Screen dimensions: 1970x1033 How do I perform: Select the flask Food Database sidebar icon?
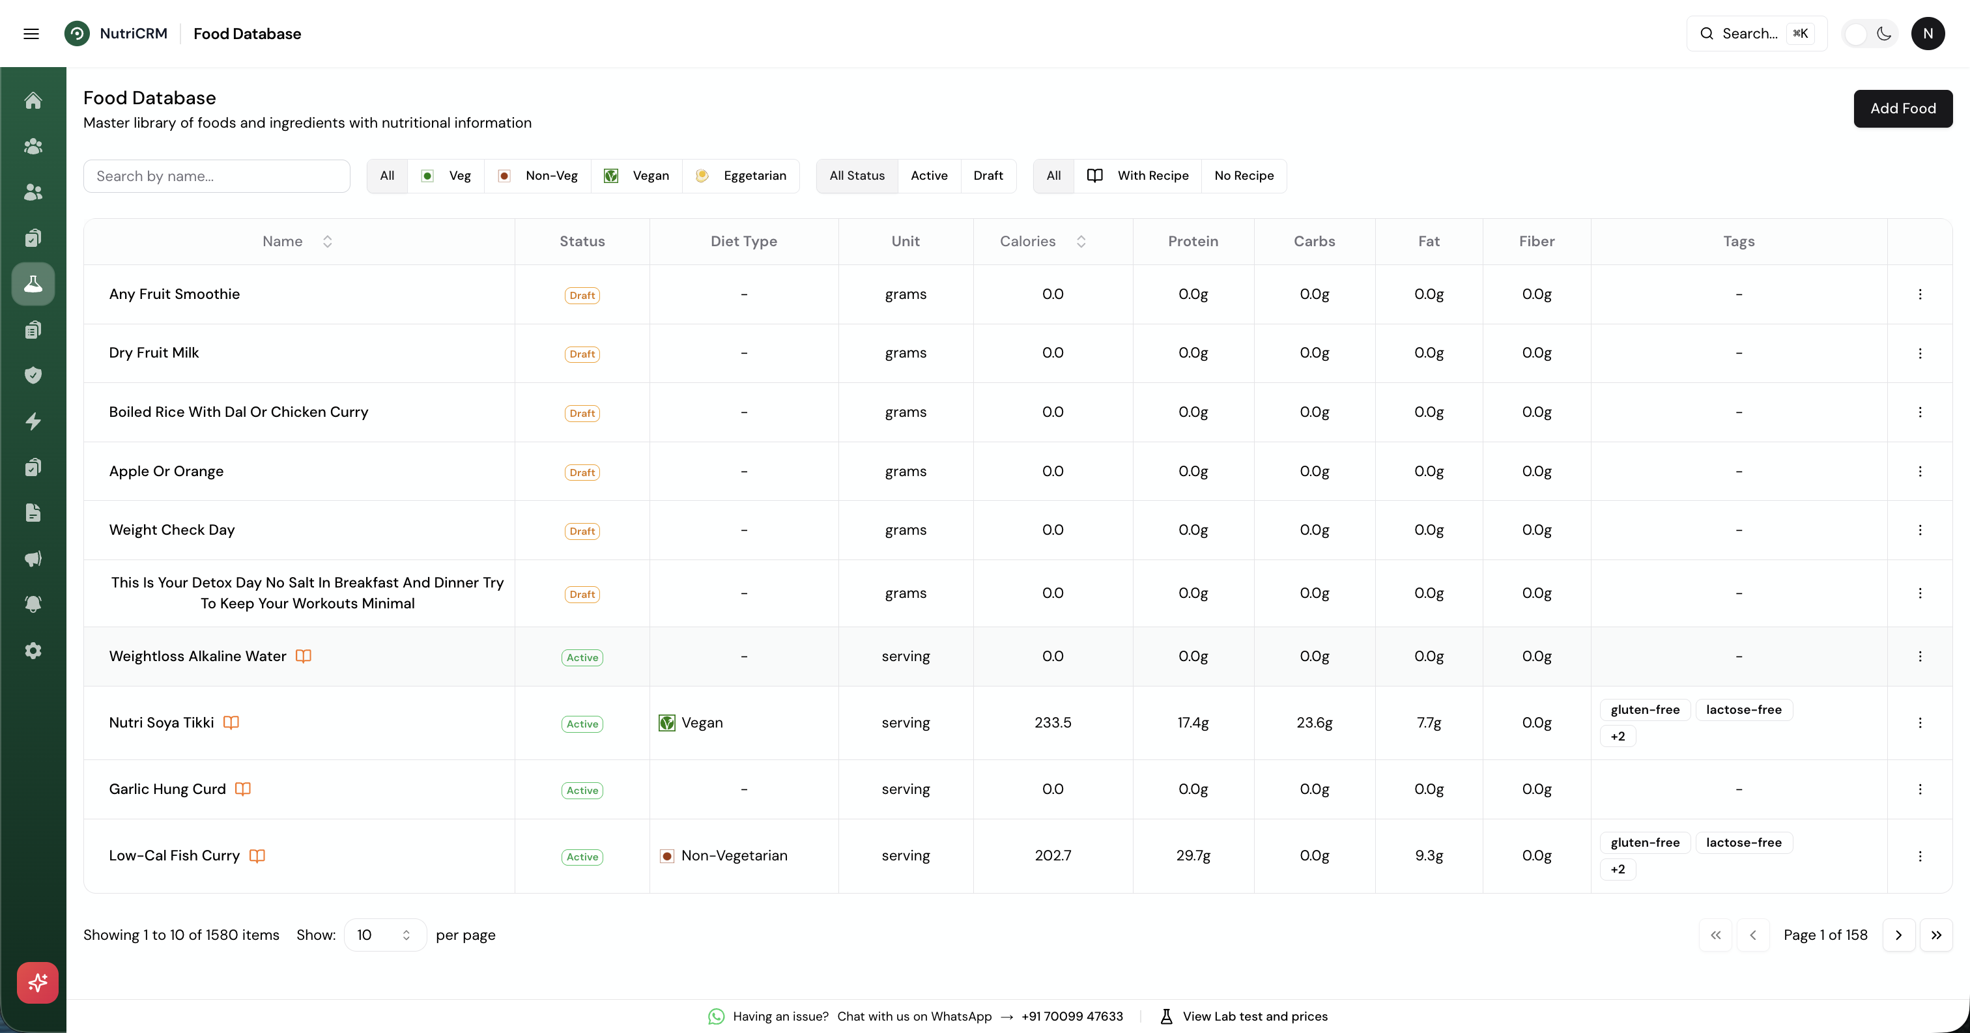(33, 285)
